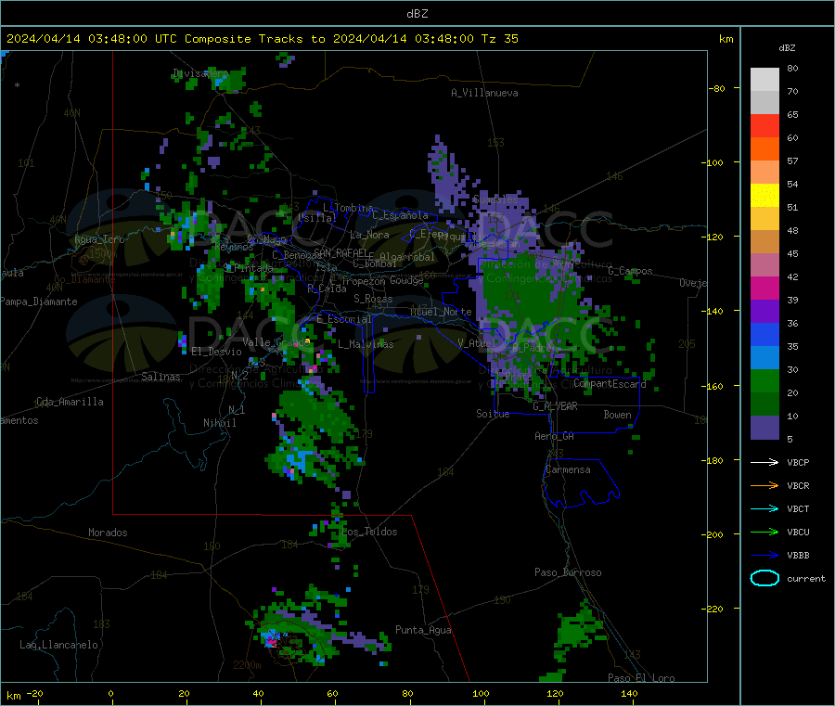Image resolution: width=835 pixels, height=706 pixels.
Task: Click the red 60 dBZ color swatch
Action: (764, 125)
